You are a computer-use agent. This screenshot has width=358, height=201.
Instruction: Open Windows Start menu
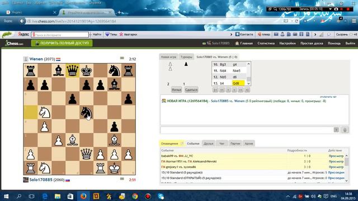(6, 196)
